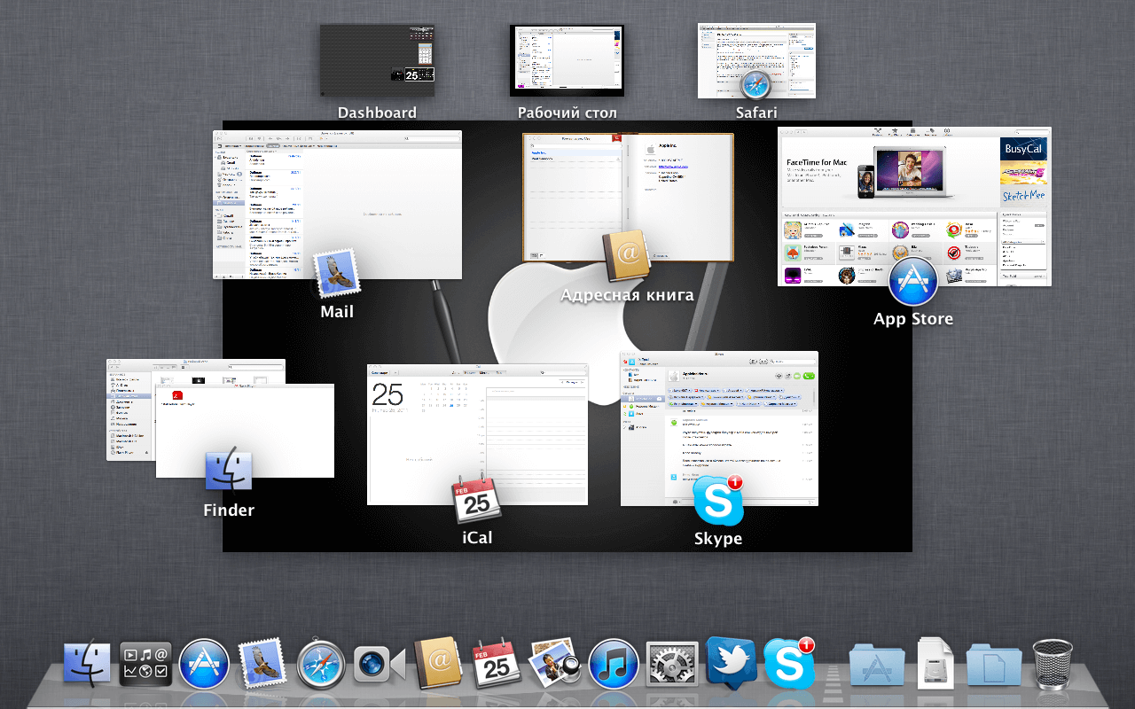Select the Skype chat window thumbnail
The height and width of the screenshot is (709, 1135).
(x=719, y=429)
